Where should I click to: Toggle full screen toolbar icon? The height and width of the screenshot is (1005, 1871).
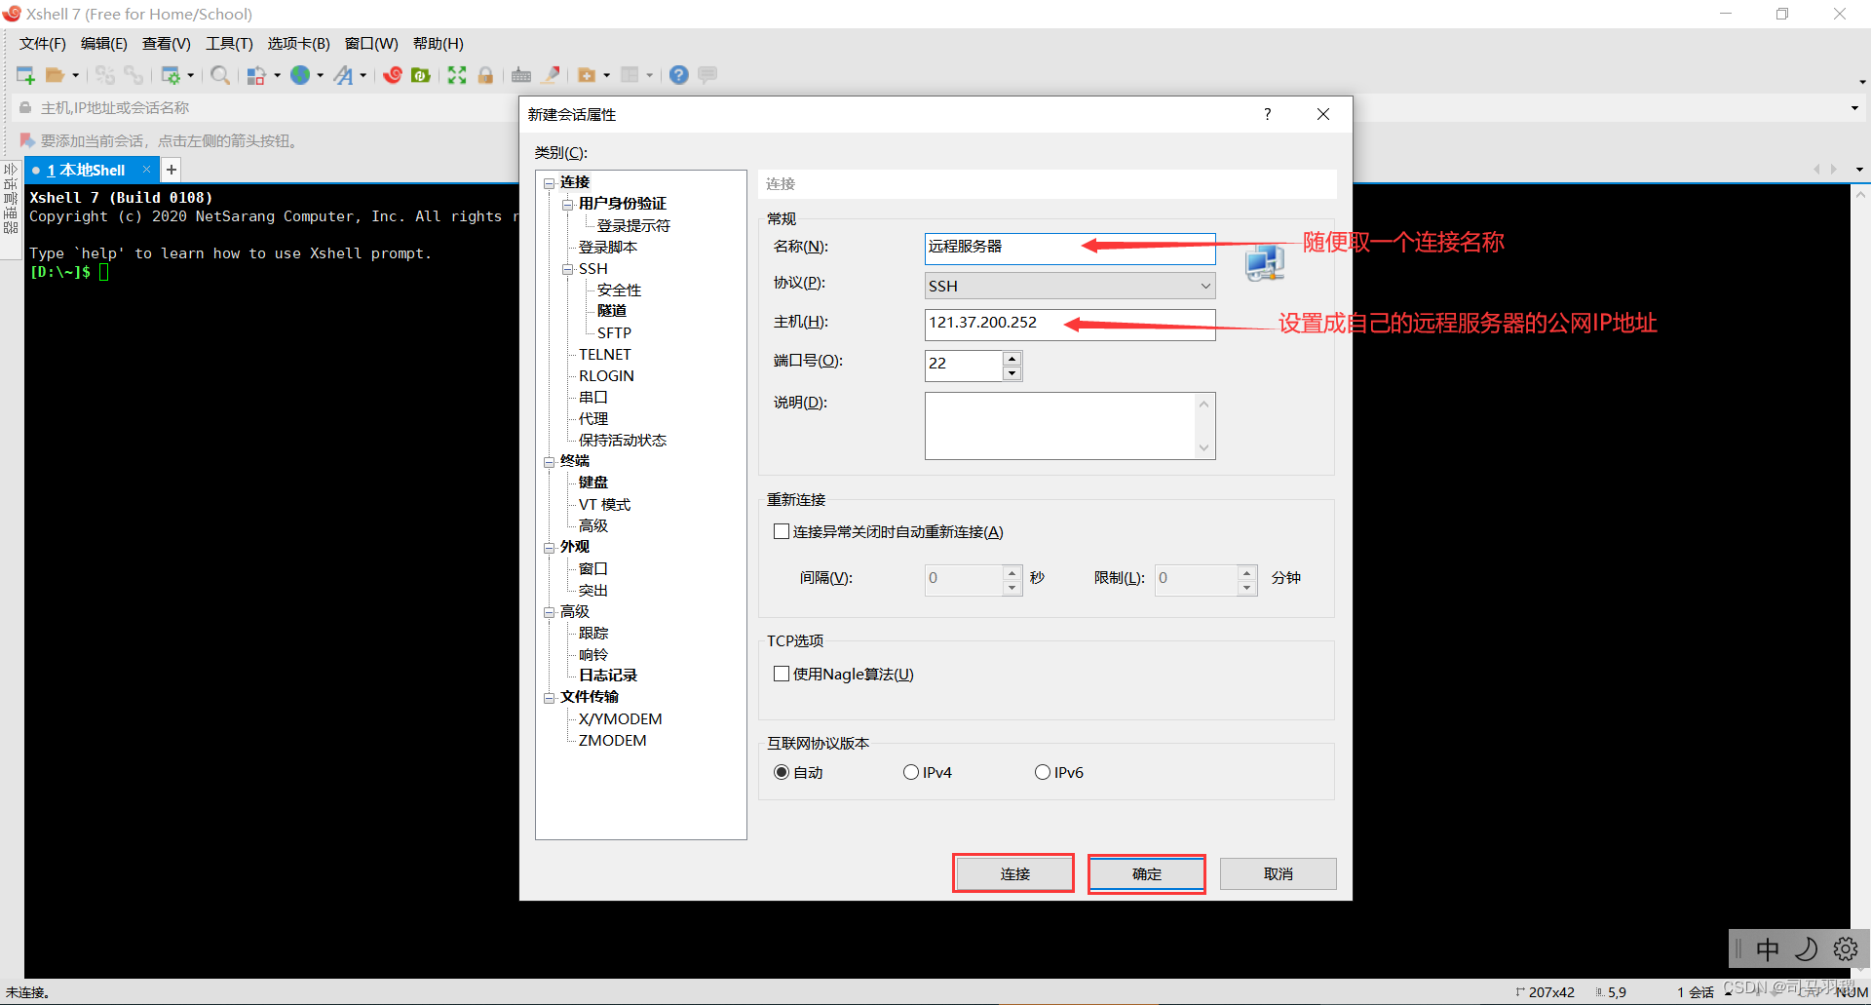pos(457,75)
